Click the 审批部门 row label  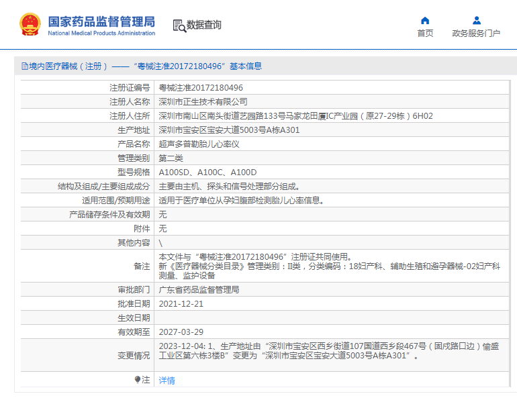coord(134,290)
